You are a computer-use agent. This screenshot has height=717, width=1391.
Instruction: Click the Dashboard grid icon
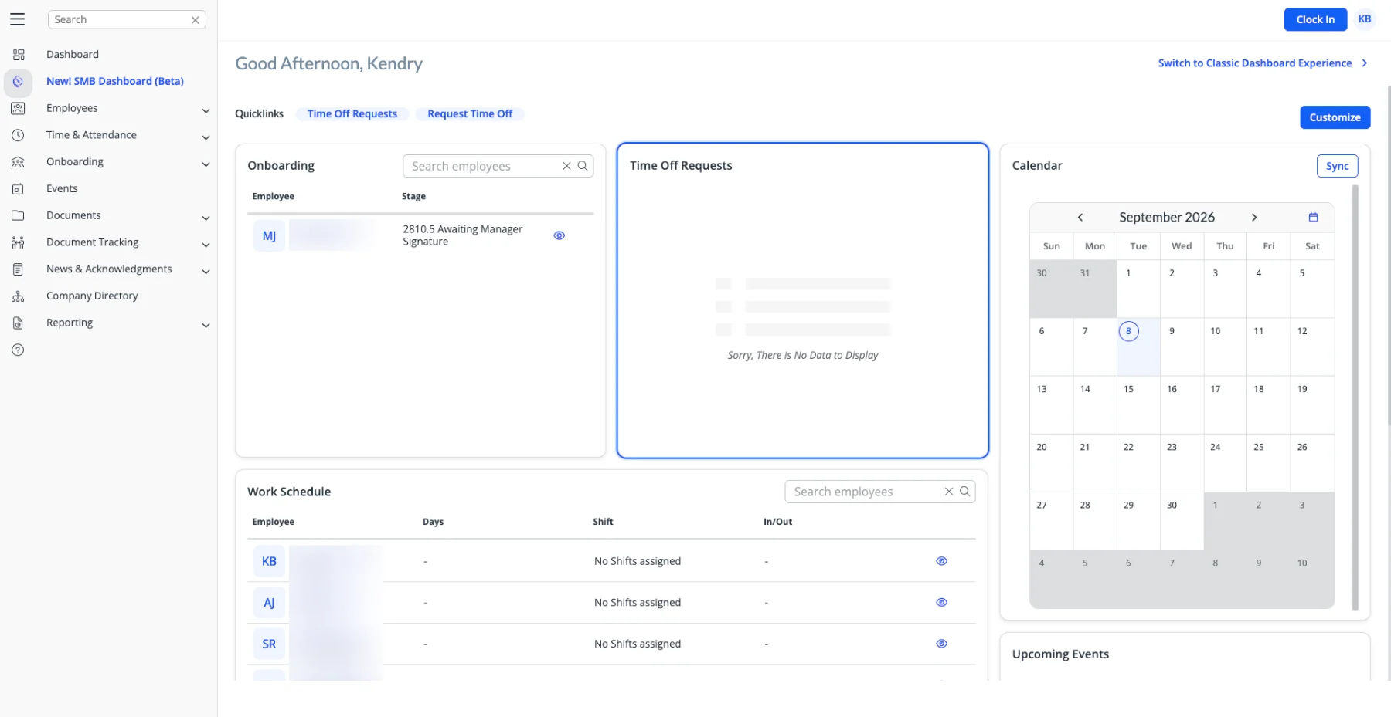(x=19, y=55)
